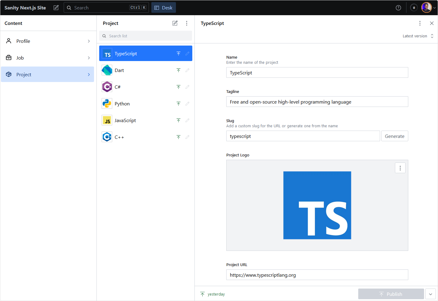
Task: Open the Dart project row
Action: (146, 70)
